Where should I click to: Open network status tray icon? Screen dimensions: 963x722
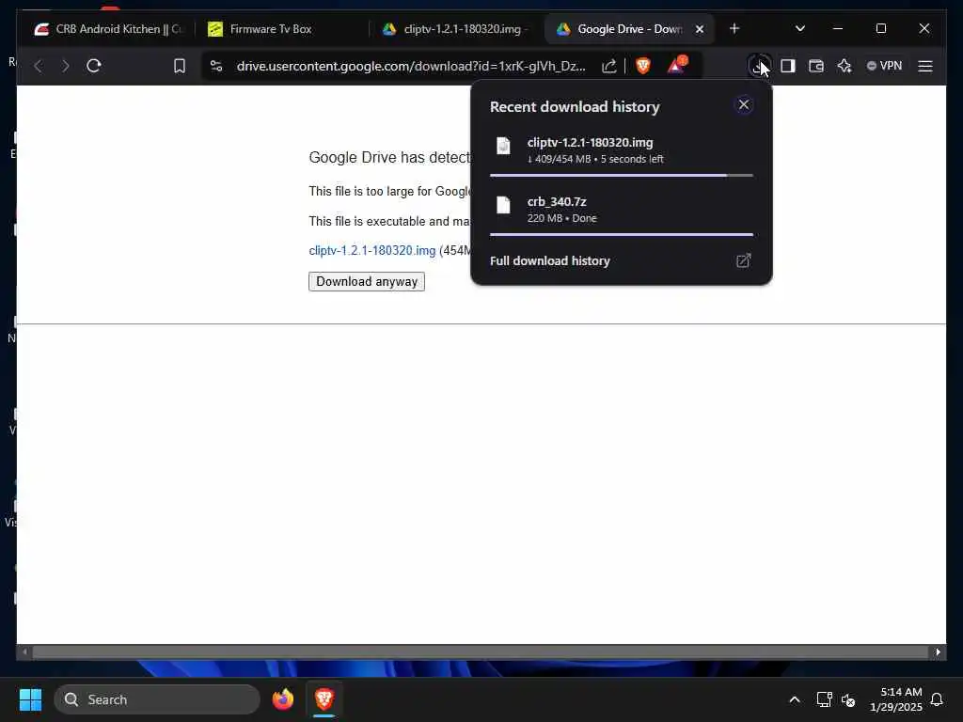pos(824,699)
